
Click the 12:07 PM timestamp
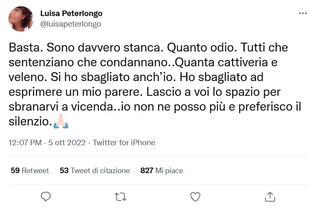(25, 143)
